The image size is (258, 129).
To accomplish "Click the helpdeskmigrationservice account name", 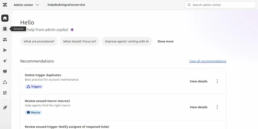I will (x=66, y=5).
